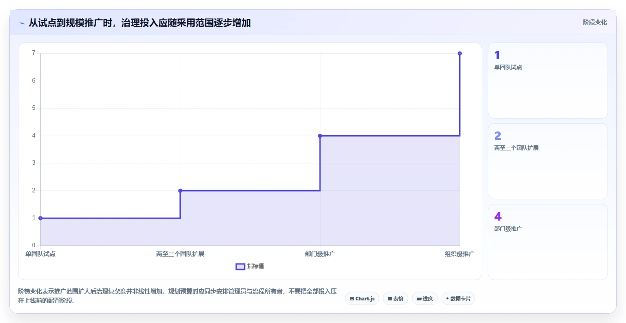The width and height of the screenshot is (626, 323).
Task: Click the 组织级推广 x-axis label
Action: pos(460,254)
